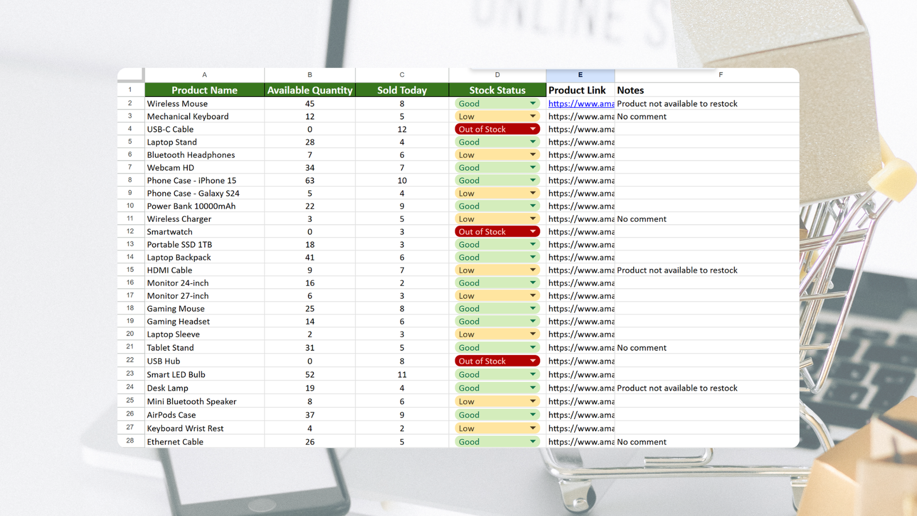The height and width of the screenshot is (516, 917).
Task: Select highlighted column E header
Action: click(x=581, y=75)
